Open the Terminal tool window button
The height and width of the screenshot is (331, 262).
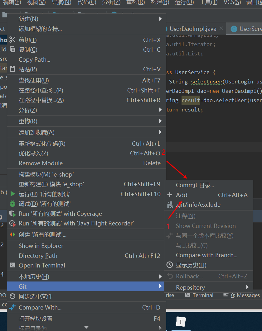[199, 295]
